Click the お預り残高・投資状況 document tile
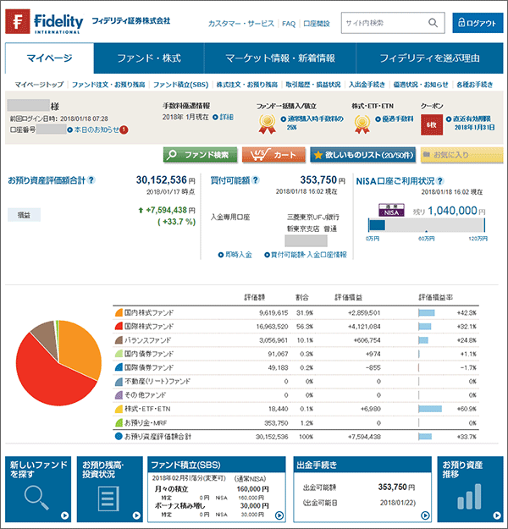 (110, 489)
